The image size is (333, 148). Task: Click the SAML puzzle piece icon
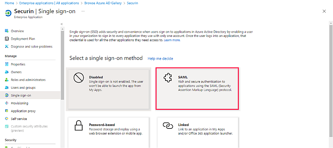pyautogui.click(x=168, y=78)
